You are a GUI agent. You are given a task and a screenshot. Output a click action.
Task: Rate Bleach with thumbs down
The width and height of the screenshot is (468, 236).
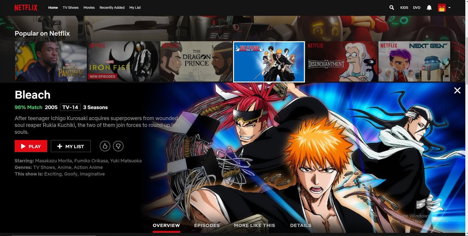(118, 146)
